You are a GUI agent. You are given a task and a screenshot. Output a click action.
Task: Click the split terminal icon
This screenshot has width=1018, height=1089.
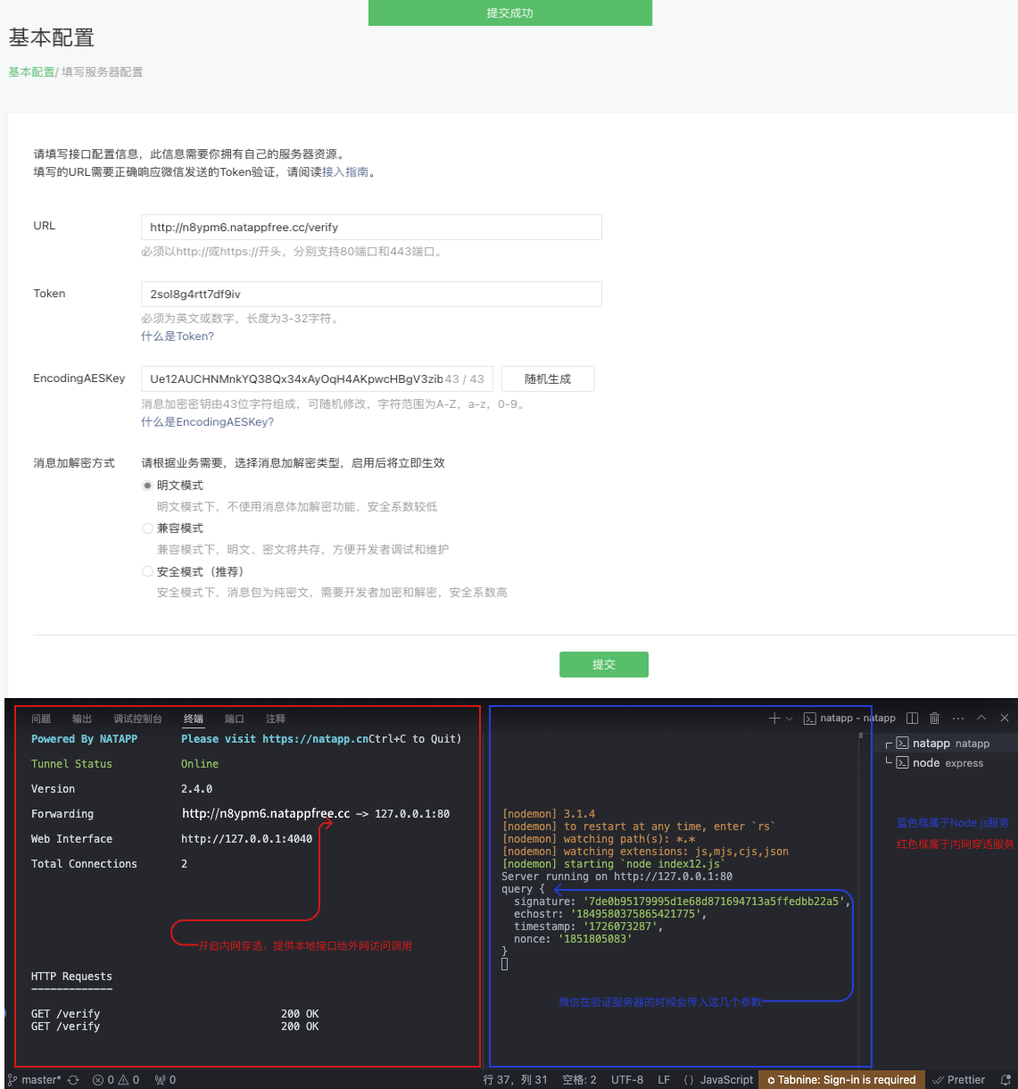point(912,719)
